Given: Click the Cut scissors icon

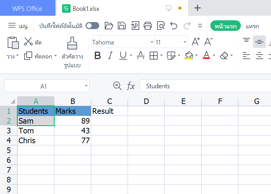Looking at the screenshot, I should 28,42.
